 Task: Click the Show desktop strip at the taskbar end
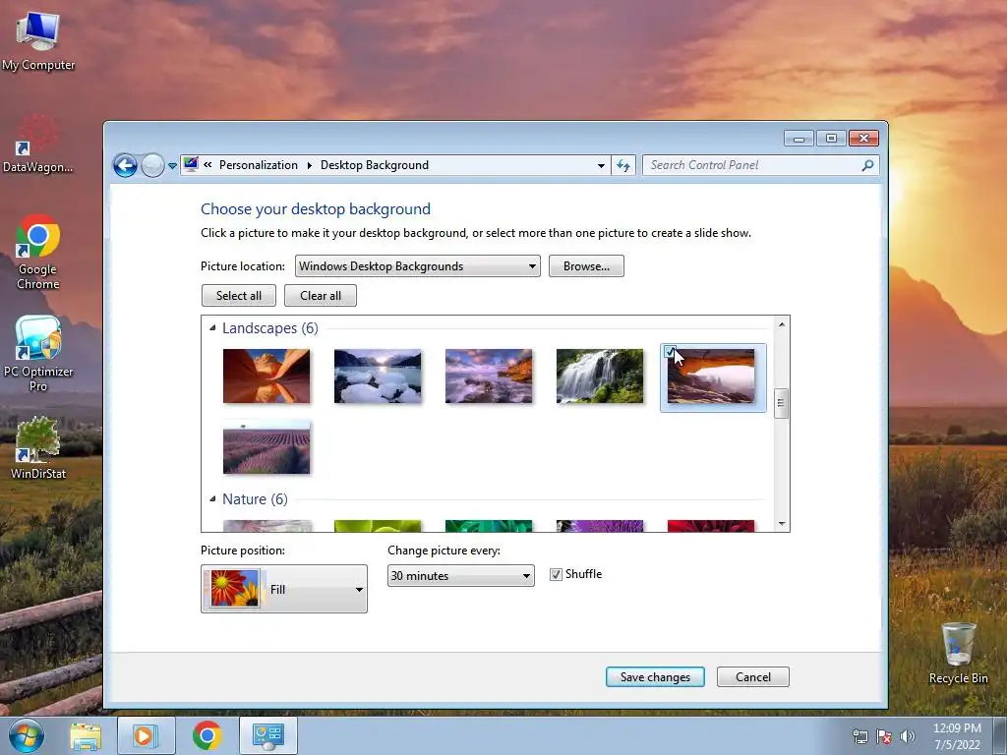(x=1000, y=735)
